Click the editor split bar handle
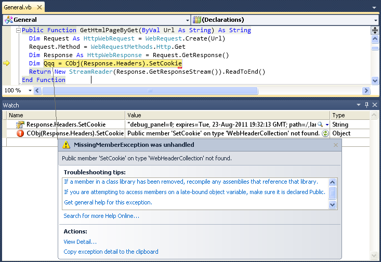 click(x=375, y=30)
